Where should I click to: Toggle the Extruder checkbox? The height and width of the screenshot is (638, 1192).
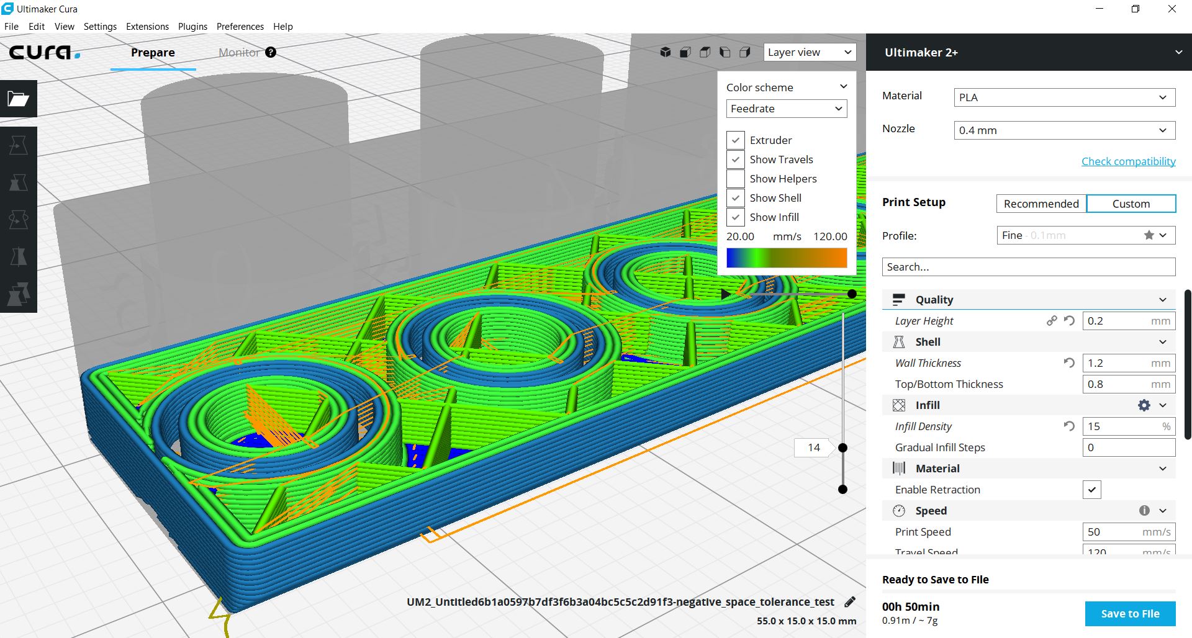click(736, 140)
